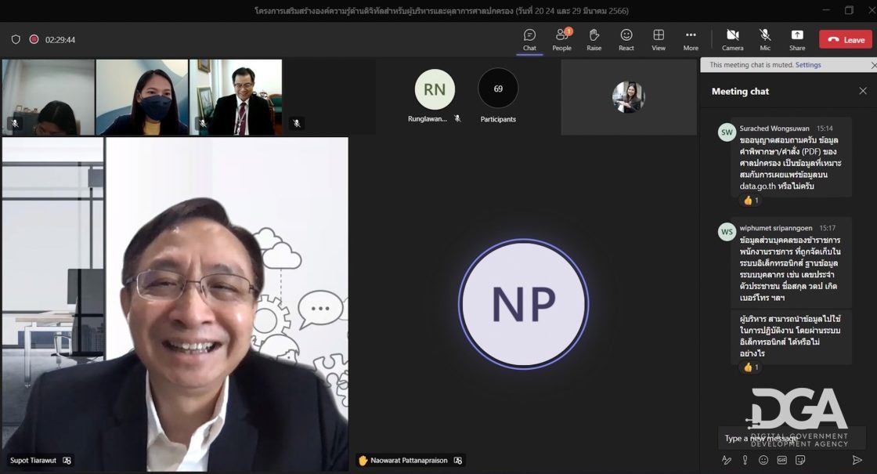Click the 15:17 message timestamp

[x=827, y=228]
